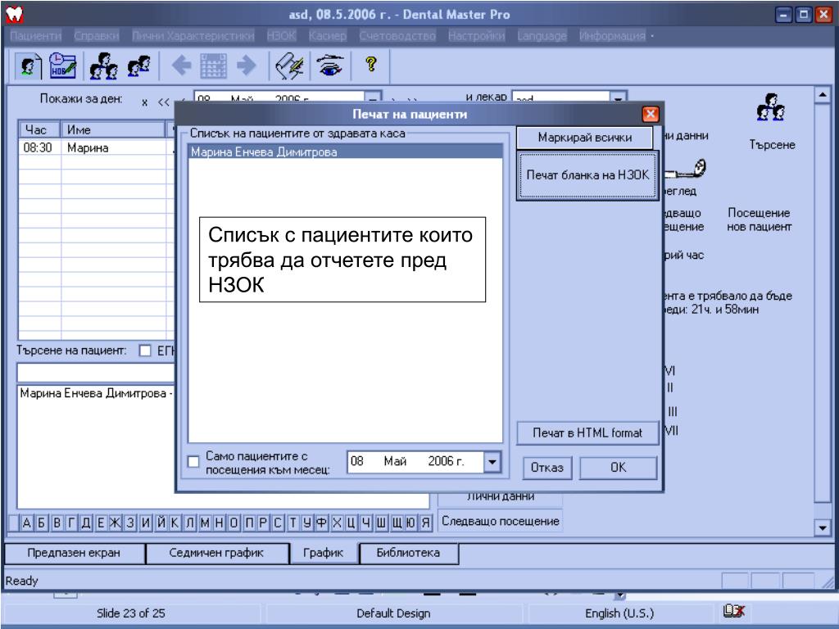Click the '<<' jump back date button
The height and width of the screenshot is (629, 839).
[164, 102]
